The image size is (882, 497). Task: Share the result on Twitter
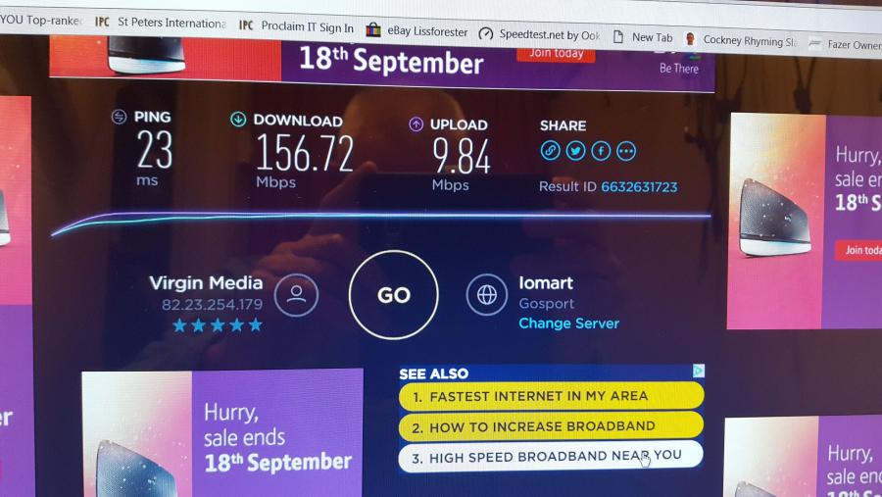(575, 151)
